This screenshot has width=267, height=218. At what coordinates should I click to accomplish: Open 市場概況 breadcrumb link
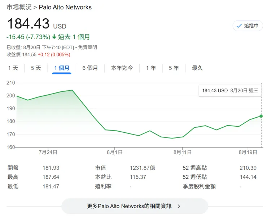click(x=19, y=7)
